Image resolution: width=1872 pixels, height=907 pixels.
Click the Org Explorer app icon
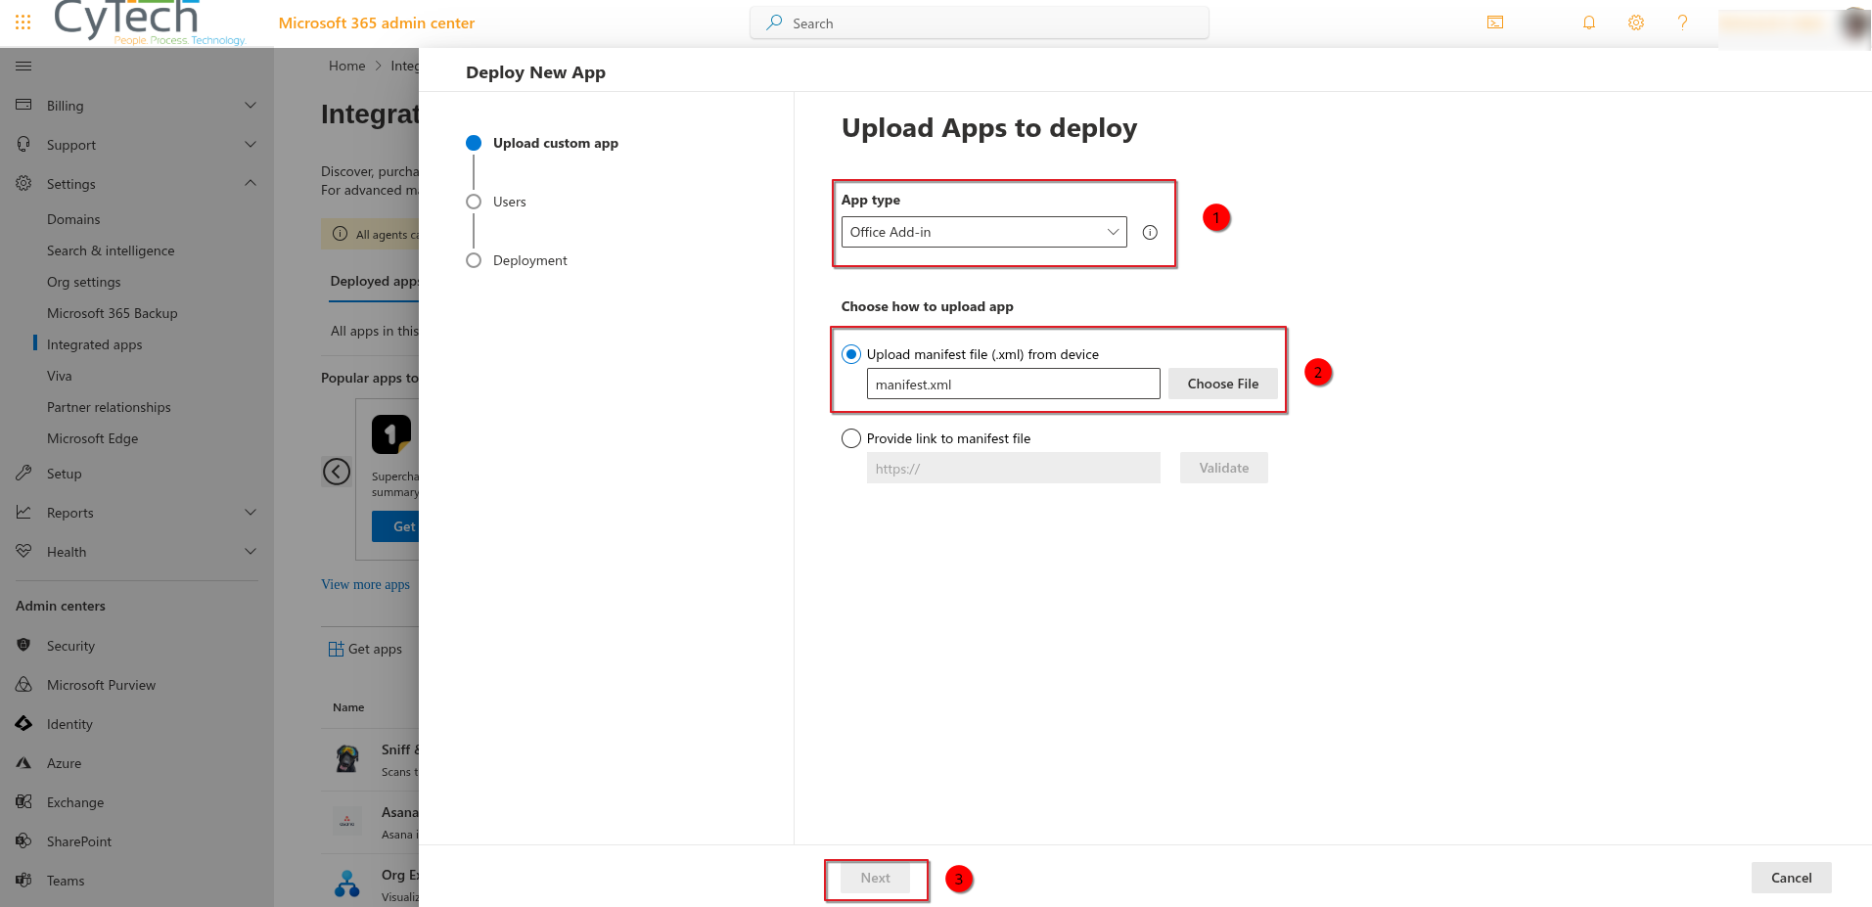point(347,884)
